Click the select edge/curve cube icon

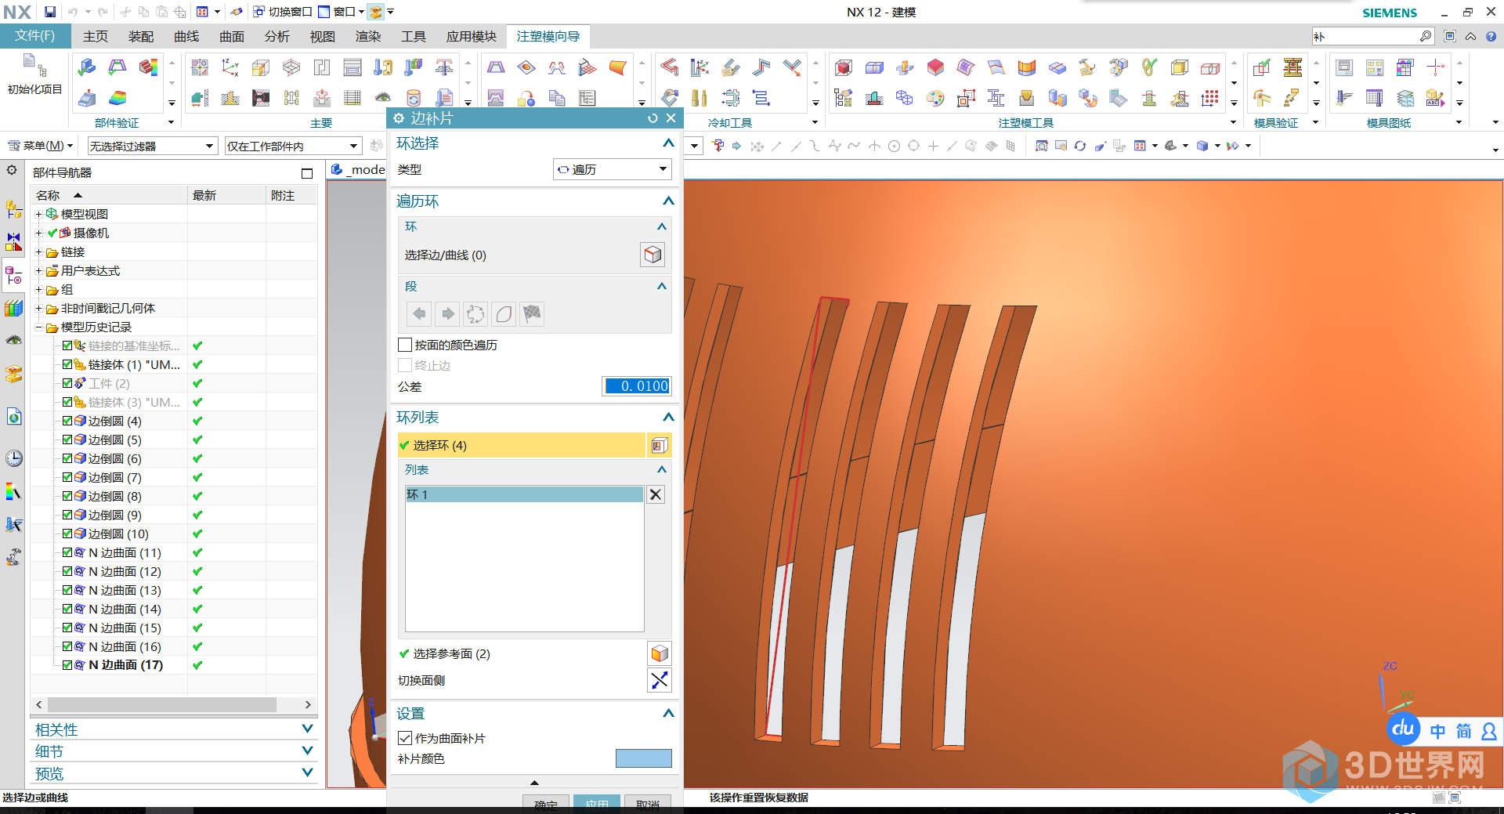point(653,255)
